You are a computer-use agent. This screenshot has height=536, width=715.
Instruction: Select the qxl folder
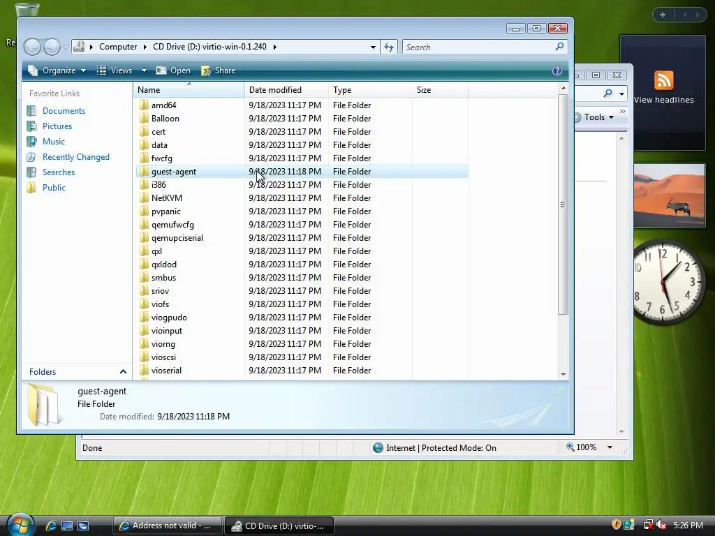[x=156, y=251]
